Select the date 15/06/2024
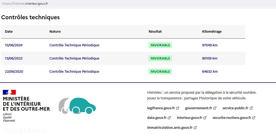Image resolution: width=276 pixels, height=136 pixels. (14, 45)
